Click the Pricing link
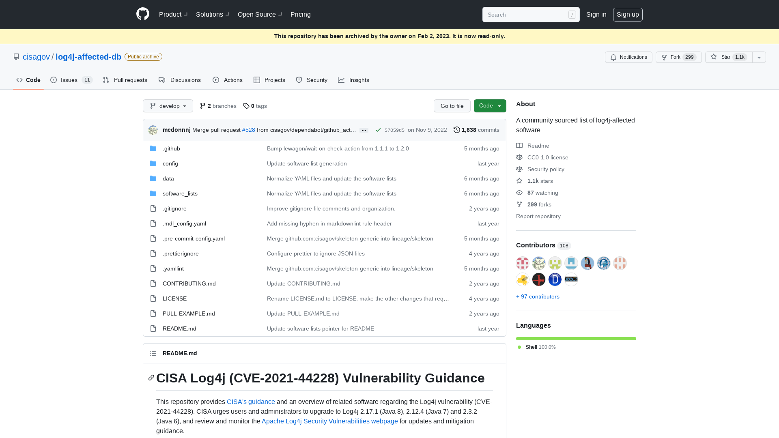The height and width of the screenshot is (438, 779). (301, 14)
